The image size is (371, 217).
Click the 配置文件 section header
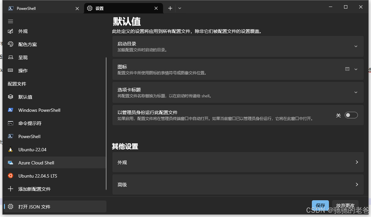point(17,84)
